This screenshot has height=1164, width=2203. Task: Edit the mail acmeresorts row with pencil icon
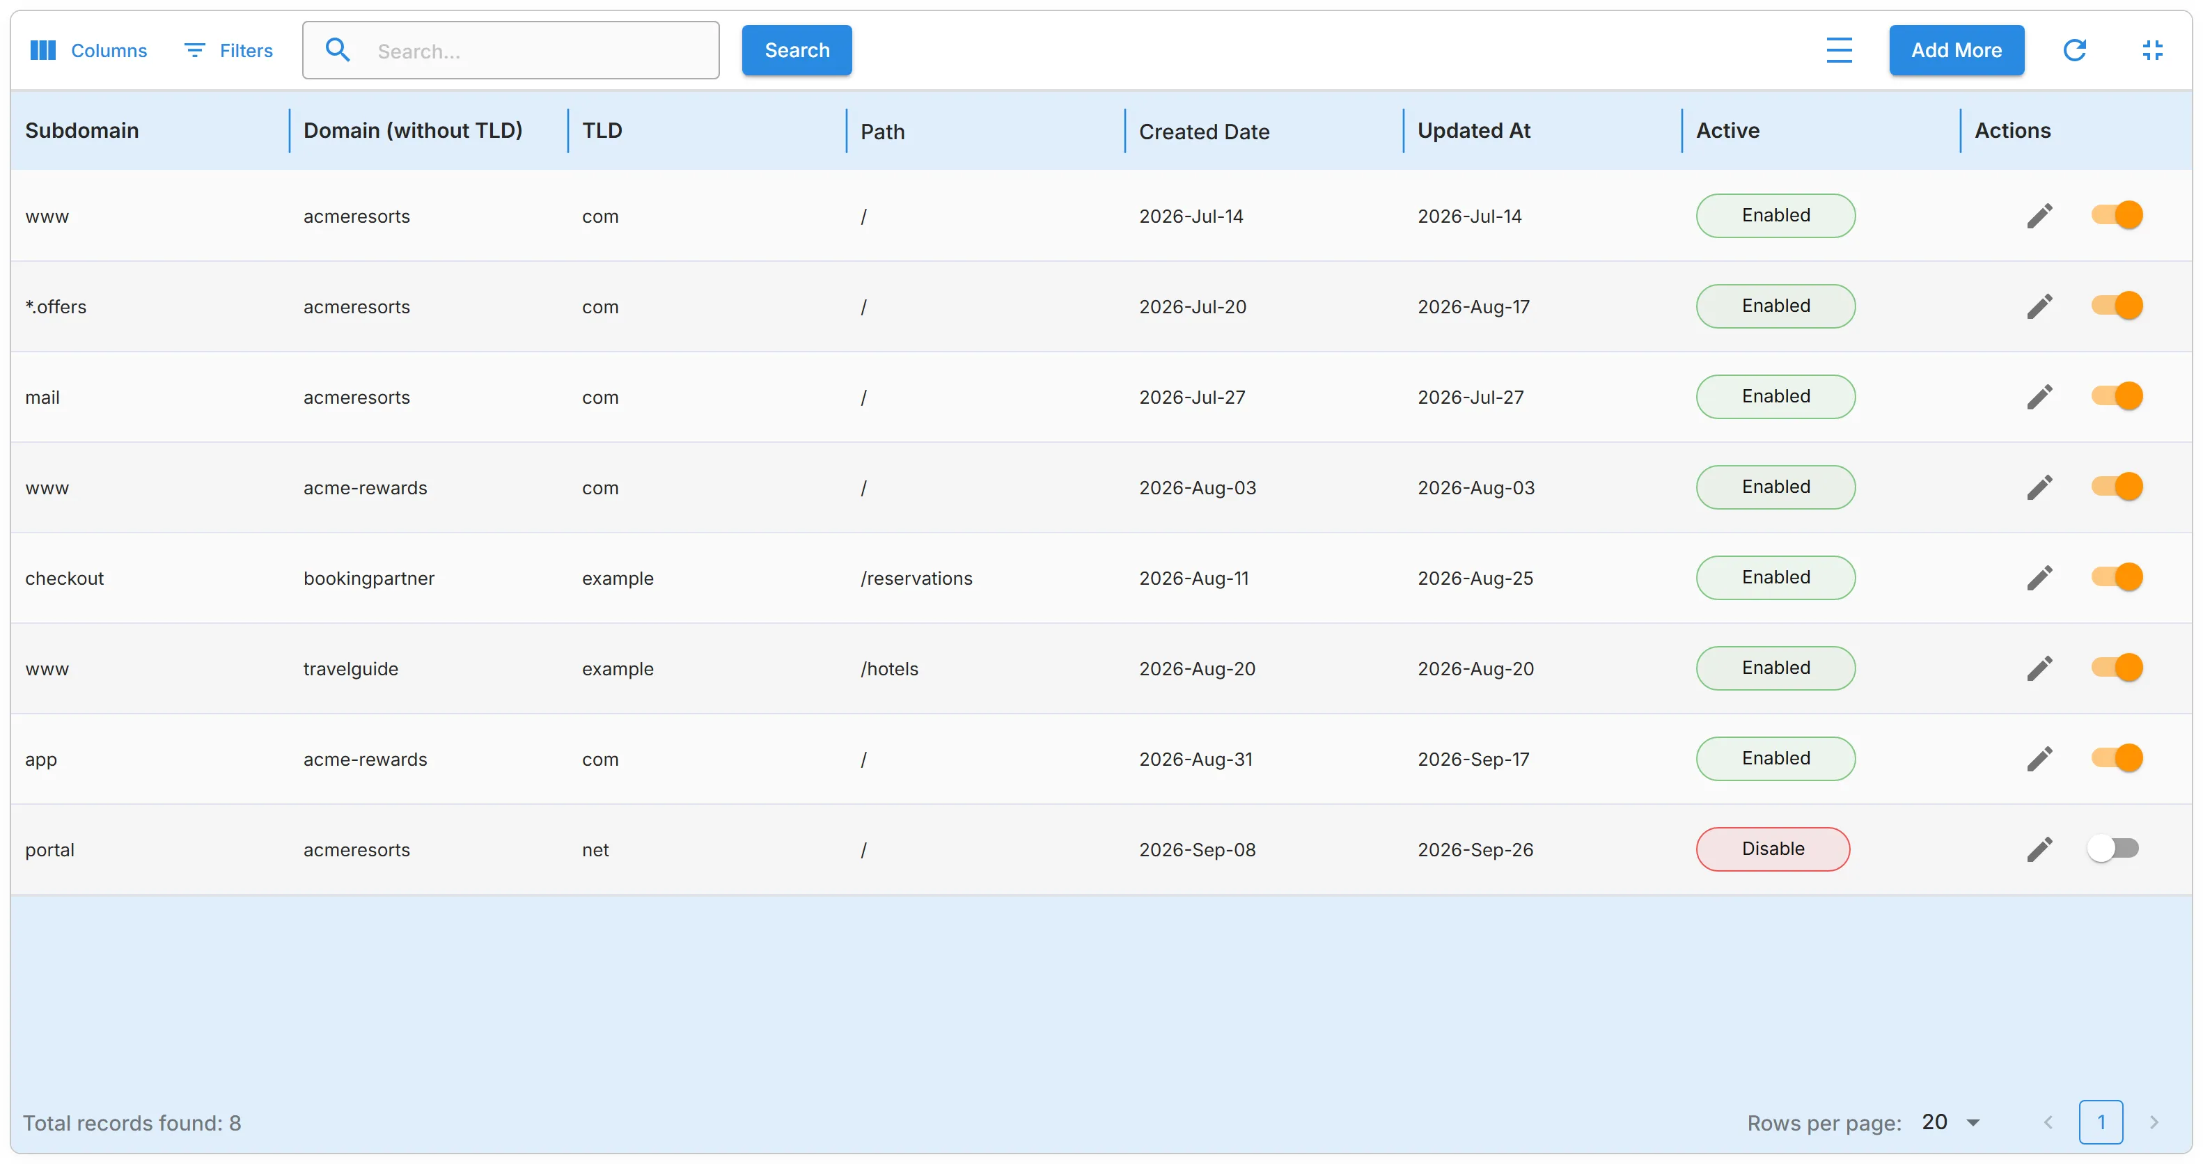click(2039, 397)
